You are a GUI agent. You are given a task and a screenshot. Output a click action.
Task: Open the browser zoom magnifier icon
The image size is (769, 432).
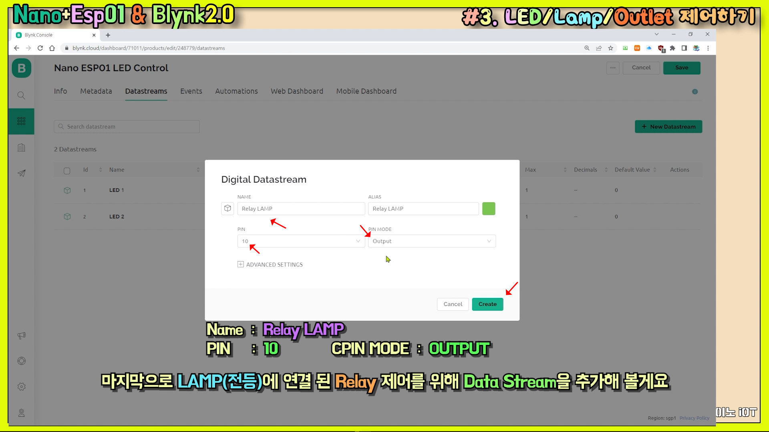click(587, 48)
